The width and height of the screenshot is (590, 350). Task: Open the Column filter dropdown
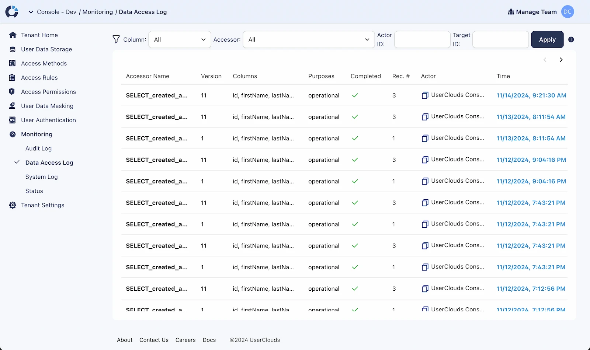[180, 39]
